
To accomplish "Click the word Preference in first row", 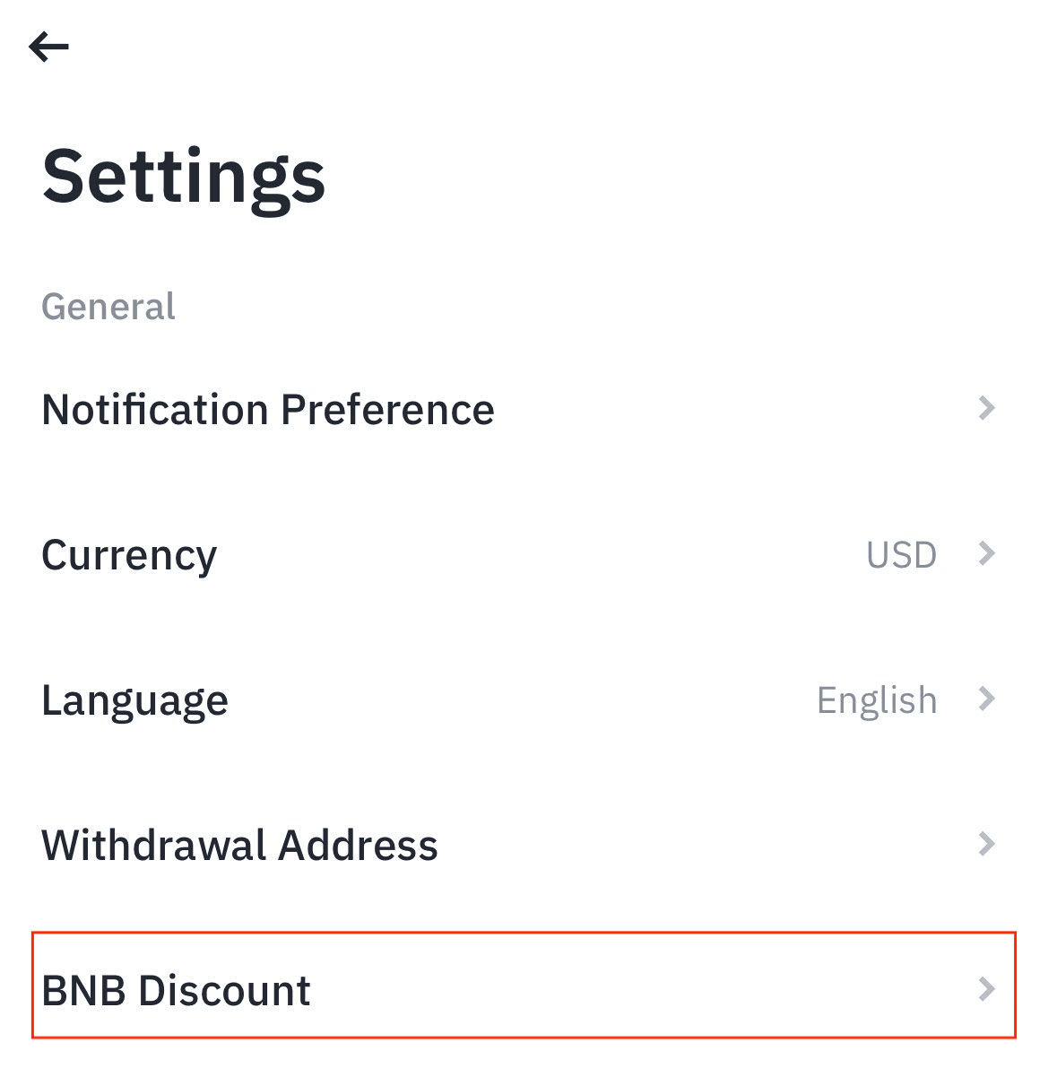I will (387, 411).
